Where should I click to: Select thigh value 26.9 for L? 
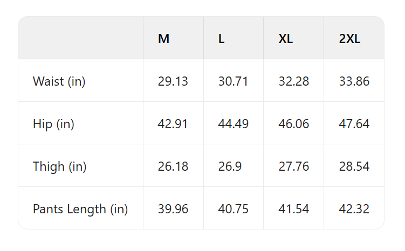(230, 166)
